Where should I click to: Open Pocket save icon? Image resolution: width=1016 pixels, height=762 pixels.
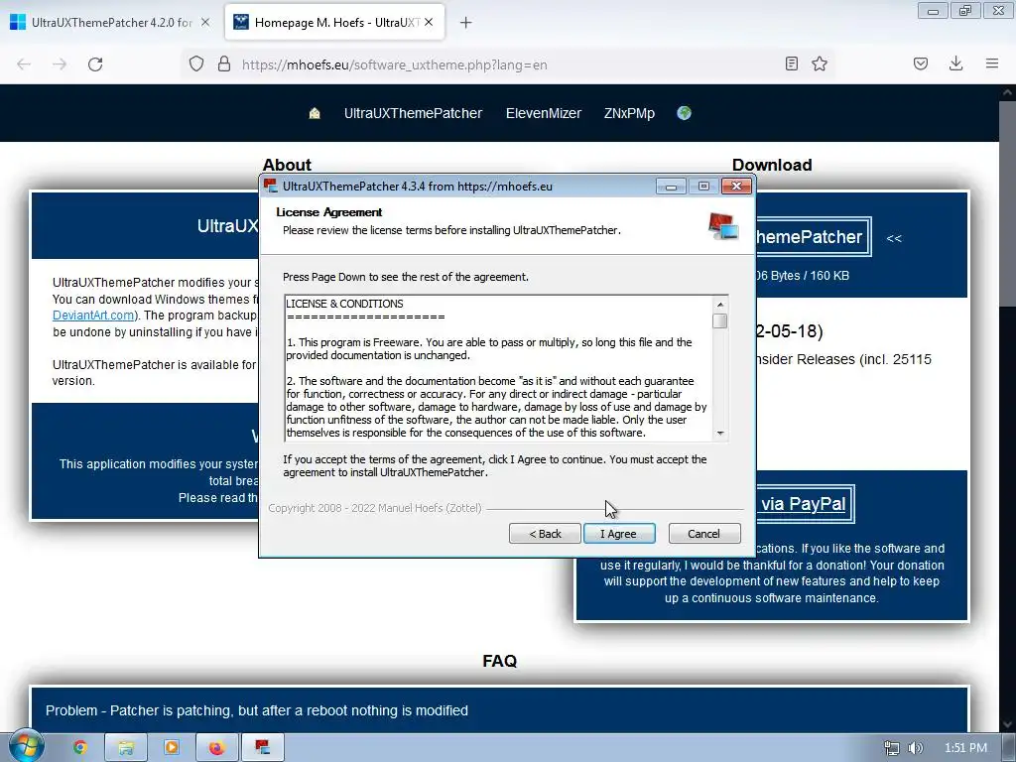pyautogui.click(x=921, y=64)
